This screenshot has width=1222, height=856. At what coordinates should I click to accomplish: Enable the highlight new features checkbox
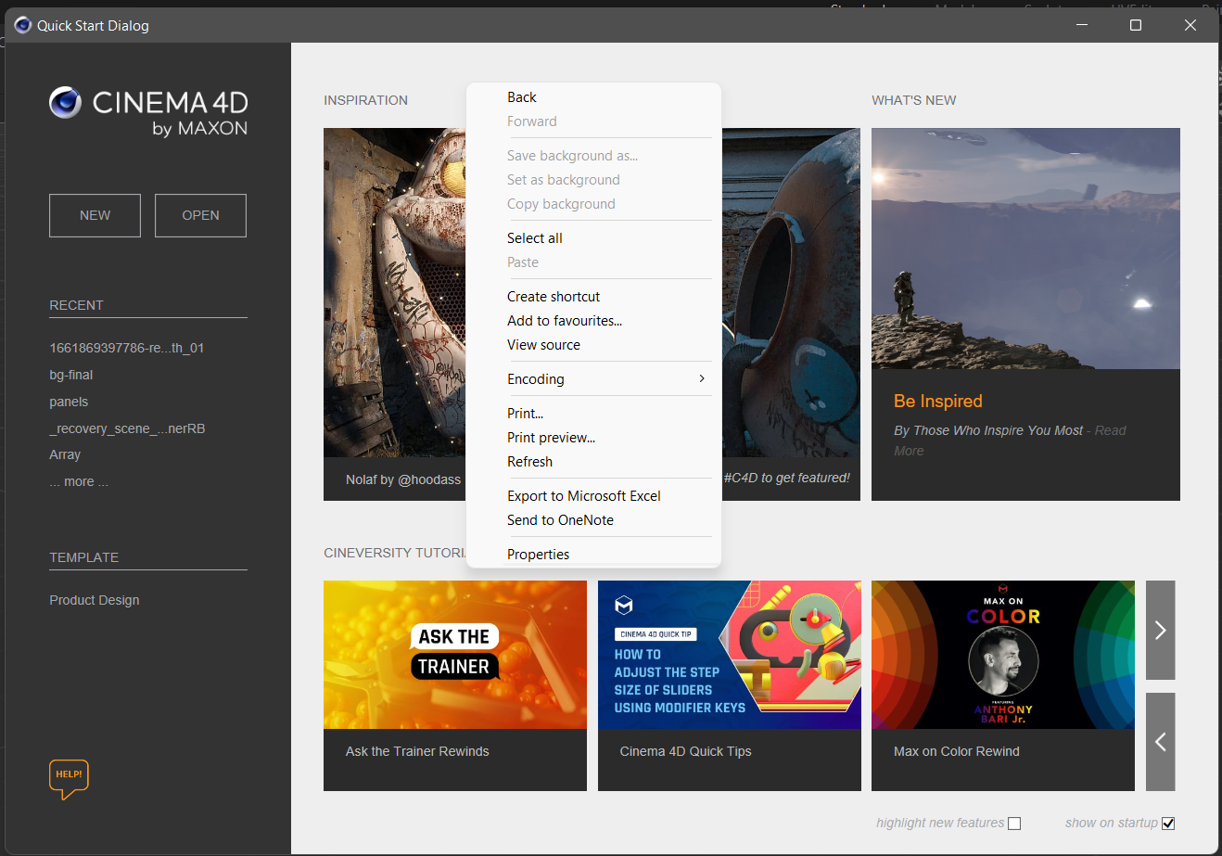pyautogui.click(x=1014, y=824)
